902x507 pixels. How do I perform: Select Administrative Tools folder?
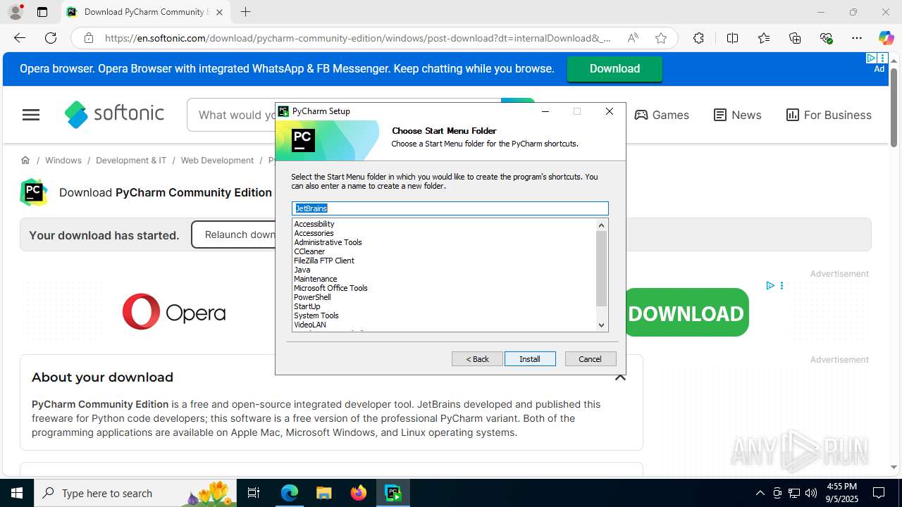pos(328,242)
